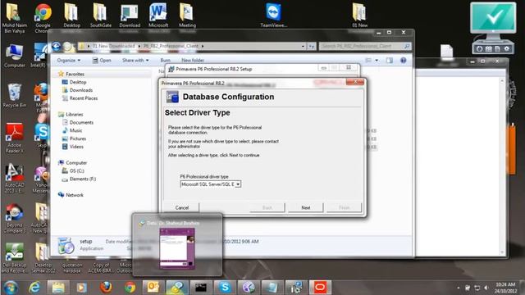Open Microsoft Word desktop shortcut
Viewport: 525px width, 295px height.
point(158,15)
